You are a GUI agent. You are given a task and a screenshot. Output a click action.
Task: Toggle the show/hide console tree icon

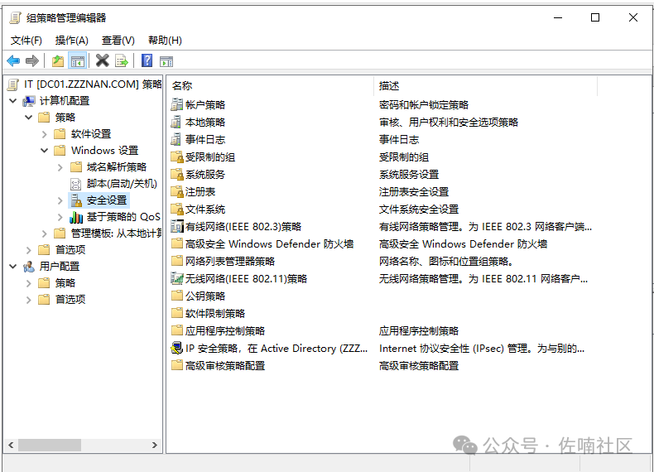78,61
